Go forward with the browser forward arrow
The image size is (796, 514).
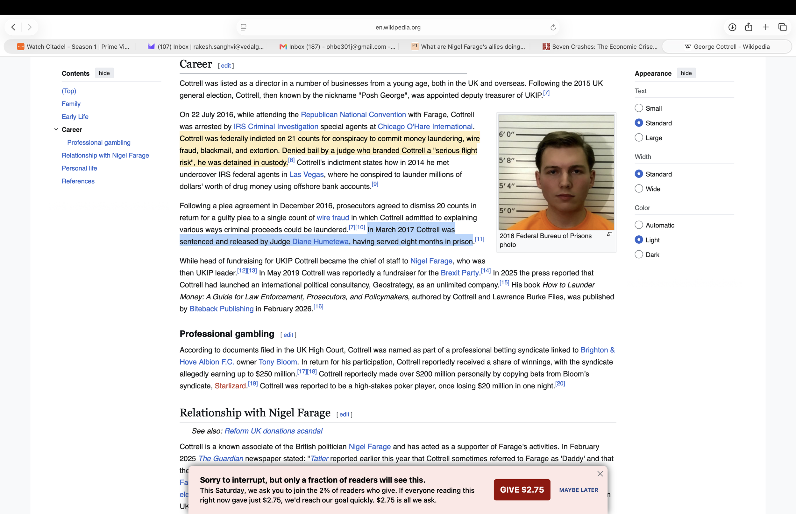pyautogui.click(x=29, y=27)
